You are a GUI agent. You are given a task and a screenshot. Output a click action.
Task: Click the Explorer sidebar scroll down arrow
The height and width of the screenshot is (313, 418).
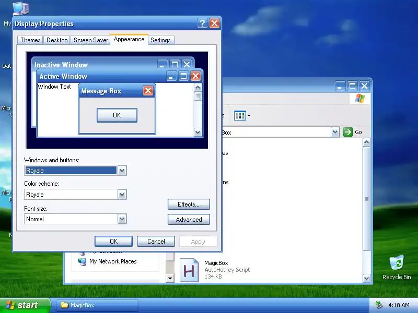pyautogui.click(x=170, y=279)
